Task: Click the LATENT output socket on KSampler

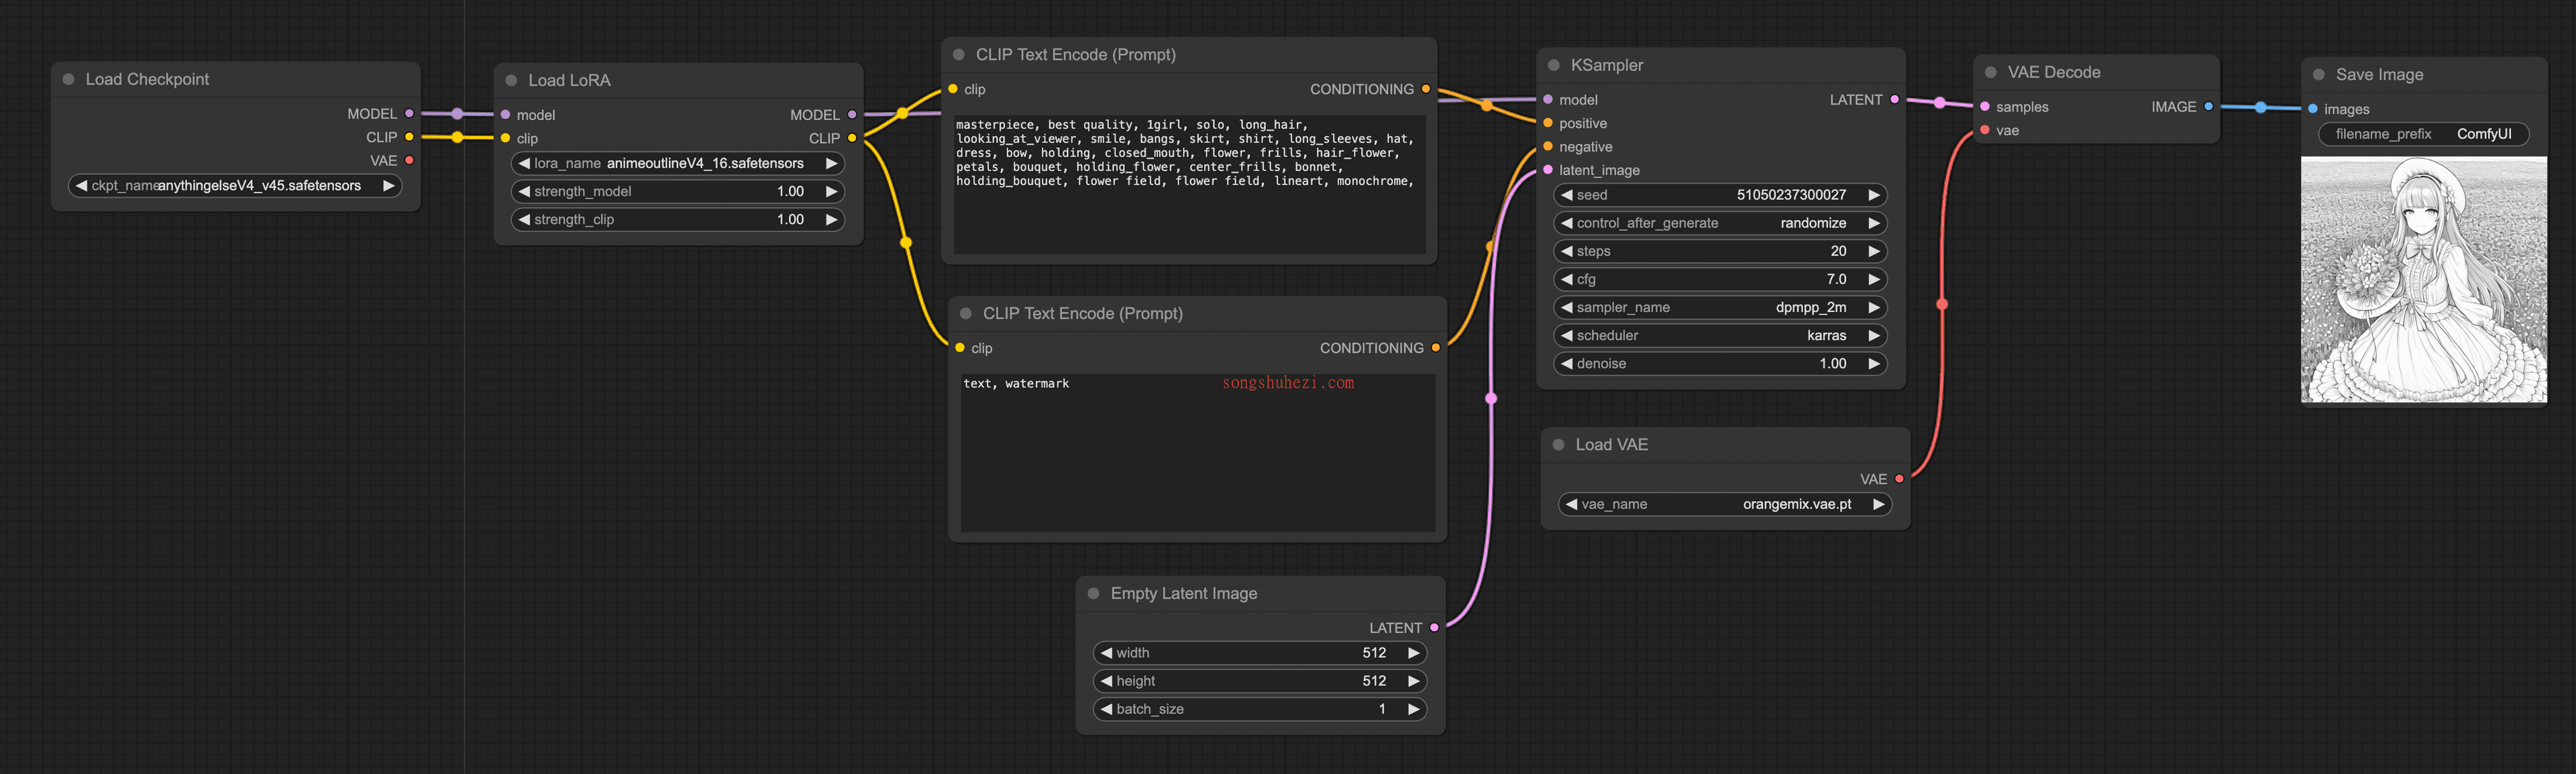Action: coord(1895,100)
